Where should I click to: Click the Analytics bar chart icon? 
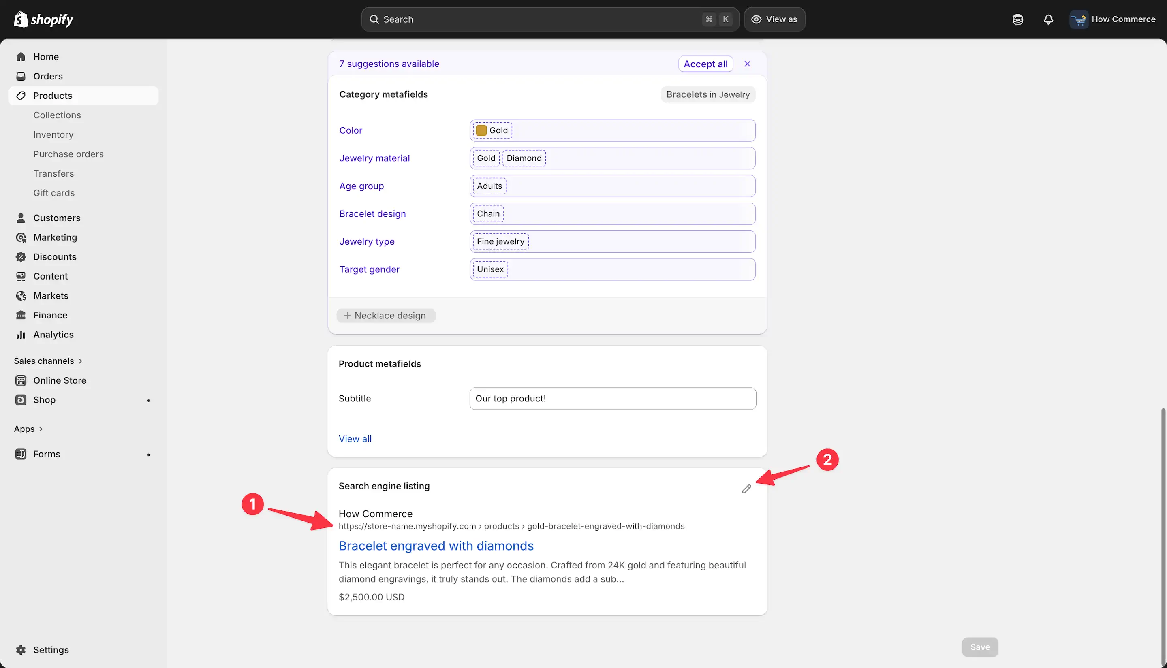point(21,335)
